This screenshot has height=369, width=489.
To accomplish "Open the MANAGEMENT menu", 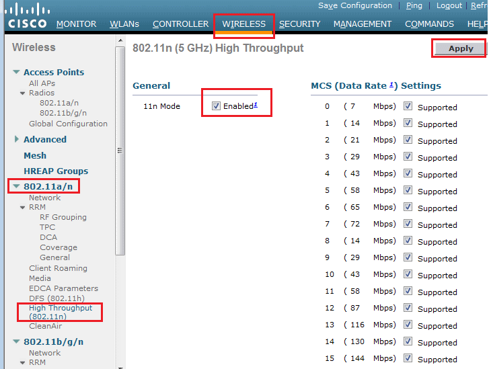I will click(363, 24).
